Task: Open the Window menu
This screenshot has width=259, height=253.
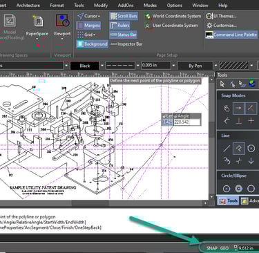Action: point(200,5)
